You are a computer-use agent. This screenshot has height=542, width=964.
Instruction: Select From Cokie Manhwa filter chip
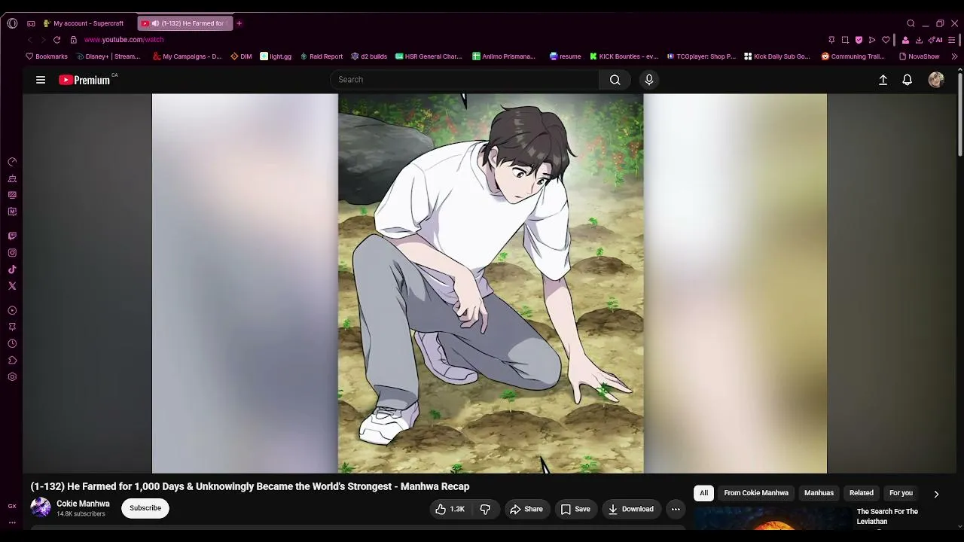click(x=756, y=493)
